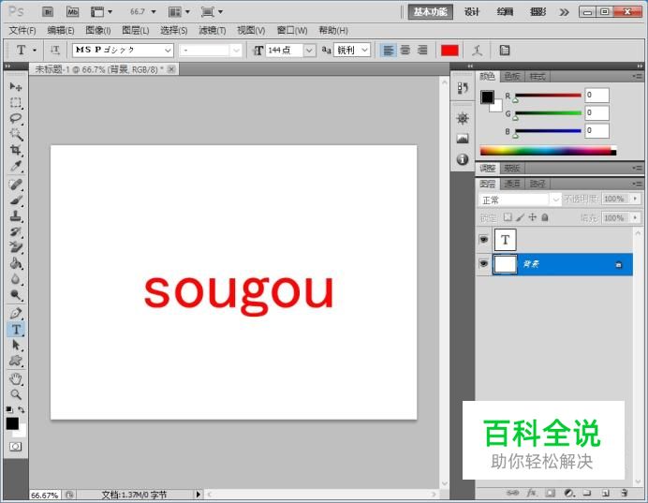
Task: Select the Hand tool
Action: coord(16,378)
